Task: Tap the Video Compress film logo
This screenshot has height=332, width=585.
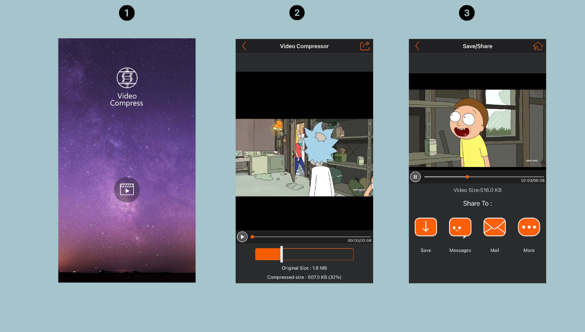Action: click(127, 77)
